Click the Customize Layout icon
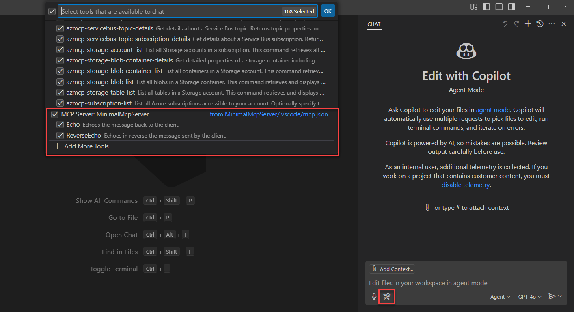574x312 pixels. (x=474, y=7)
